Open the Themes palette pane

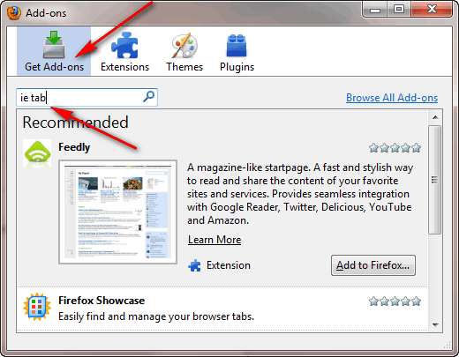pos(184,51)
